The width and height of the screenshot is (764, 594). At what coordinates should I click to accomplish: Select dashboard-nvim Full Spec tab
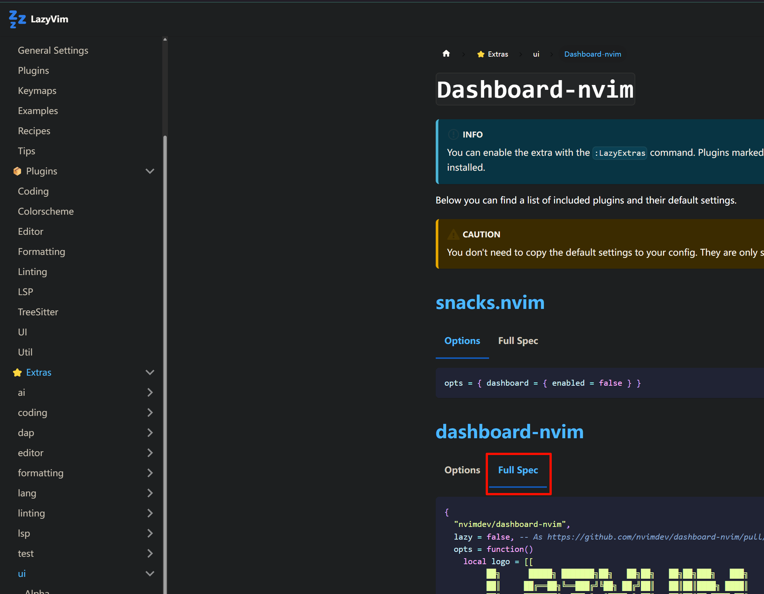pyautogui.click(x=518, y=470)
